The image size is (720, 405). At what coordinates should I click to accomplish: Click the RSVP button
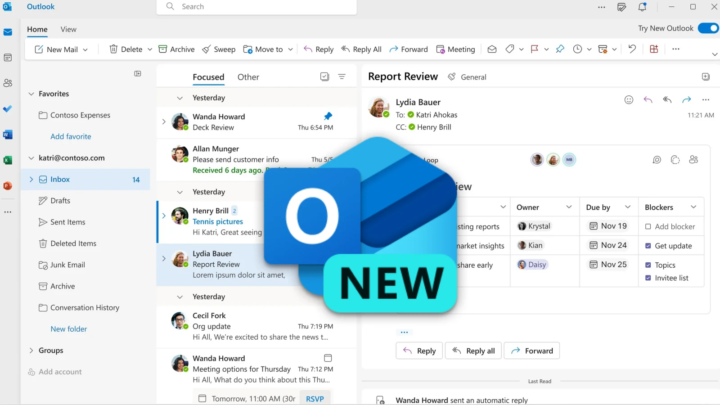[x=315, y=399]
